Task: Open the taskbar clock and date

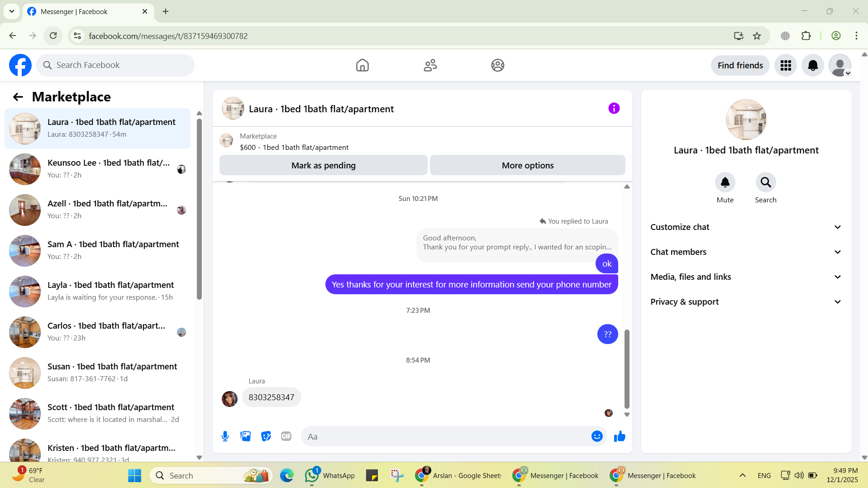Action: pos(842,475)
